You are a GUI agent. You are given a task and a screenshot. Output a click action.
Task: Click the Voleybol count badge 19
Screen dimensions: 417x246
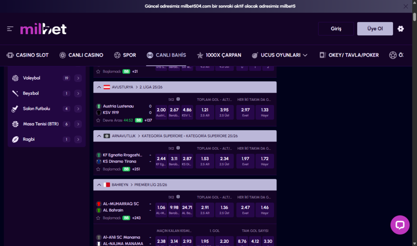point(66,78)
